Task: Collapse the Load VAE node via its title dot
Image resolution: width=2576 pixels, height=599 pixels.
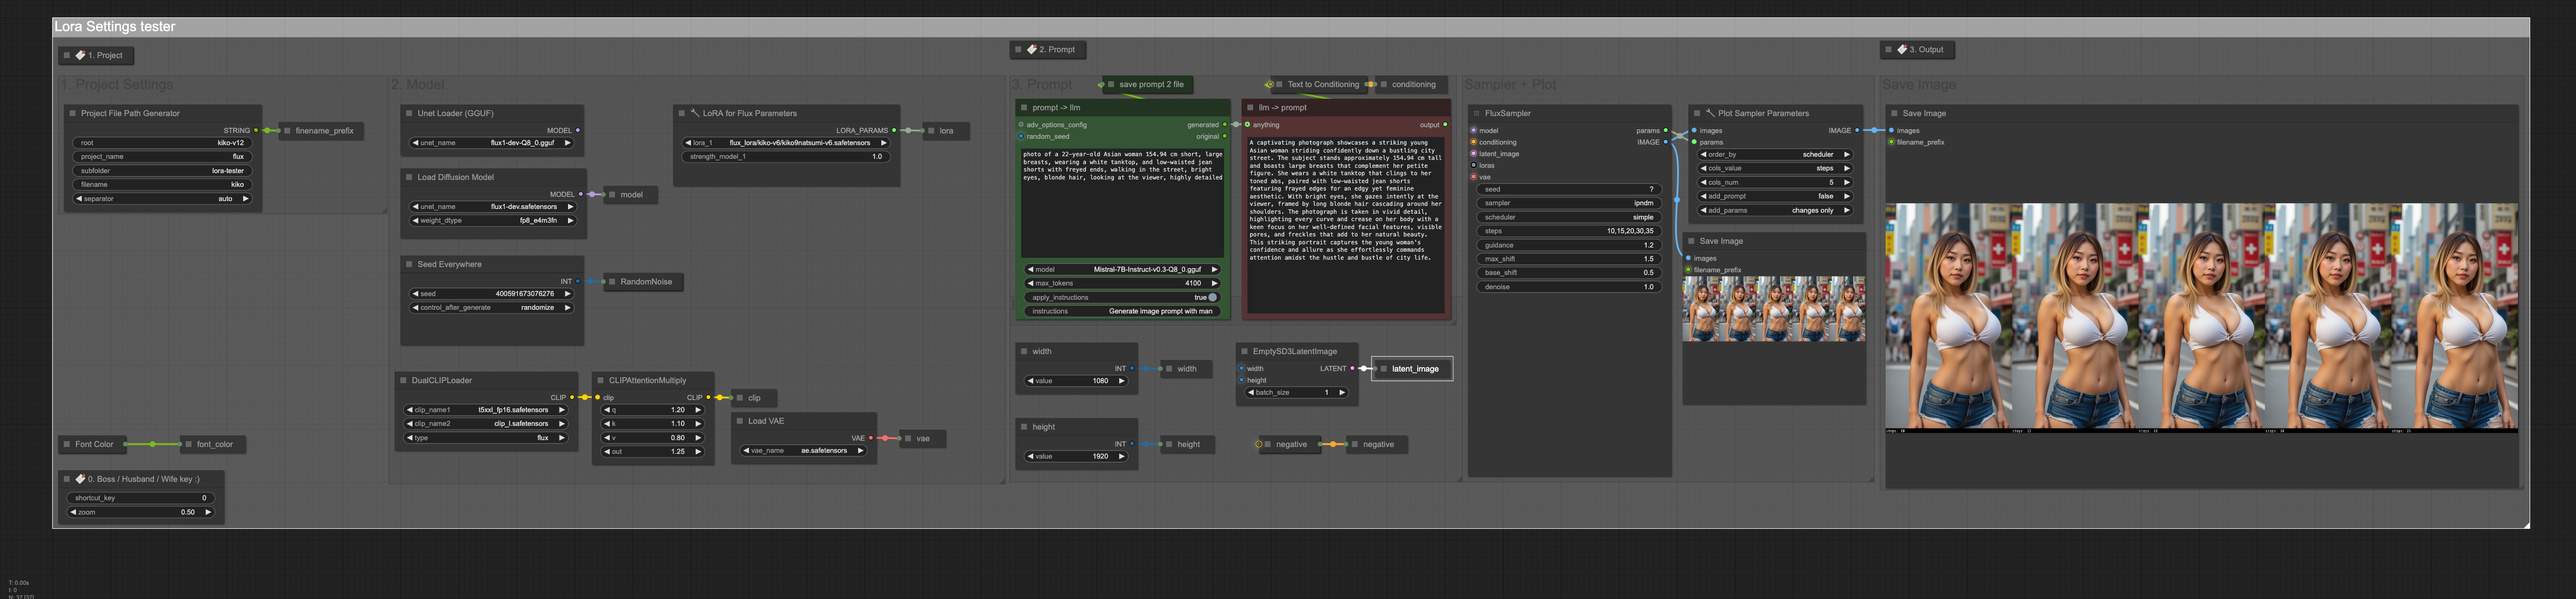Action: [x=740, y=421]
